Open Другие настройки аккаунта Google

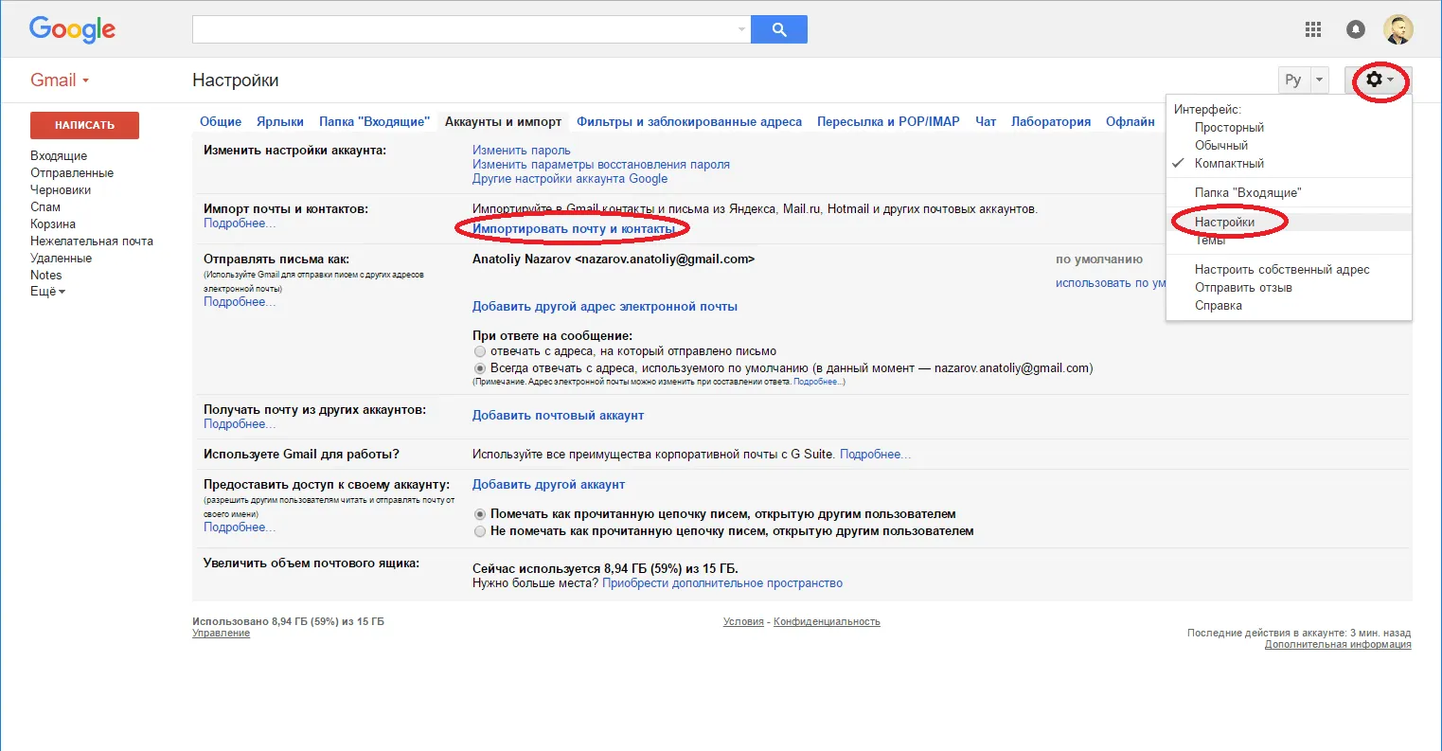(x=570, y=178)
